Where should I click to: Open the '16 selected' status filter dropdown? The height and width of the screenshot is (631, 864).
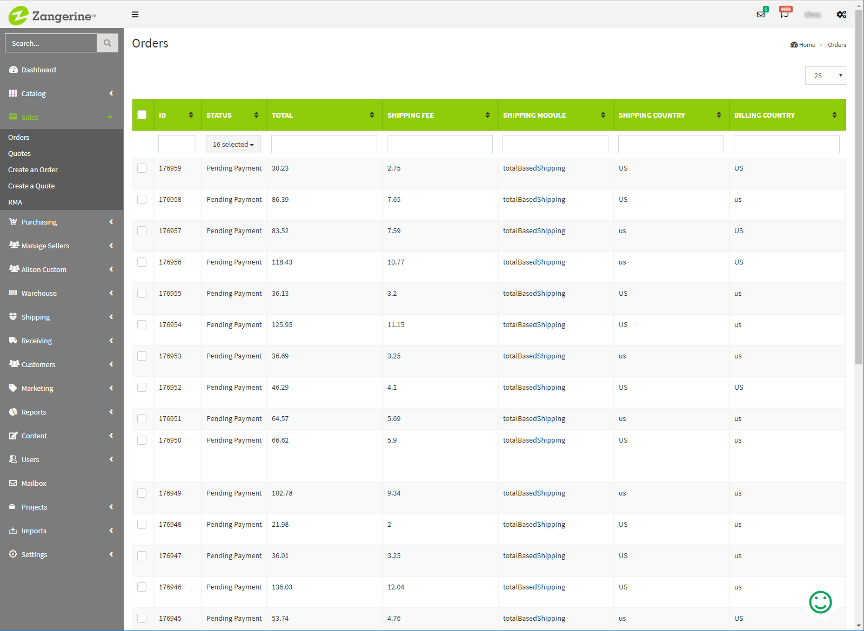tap(233, 144)
